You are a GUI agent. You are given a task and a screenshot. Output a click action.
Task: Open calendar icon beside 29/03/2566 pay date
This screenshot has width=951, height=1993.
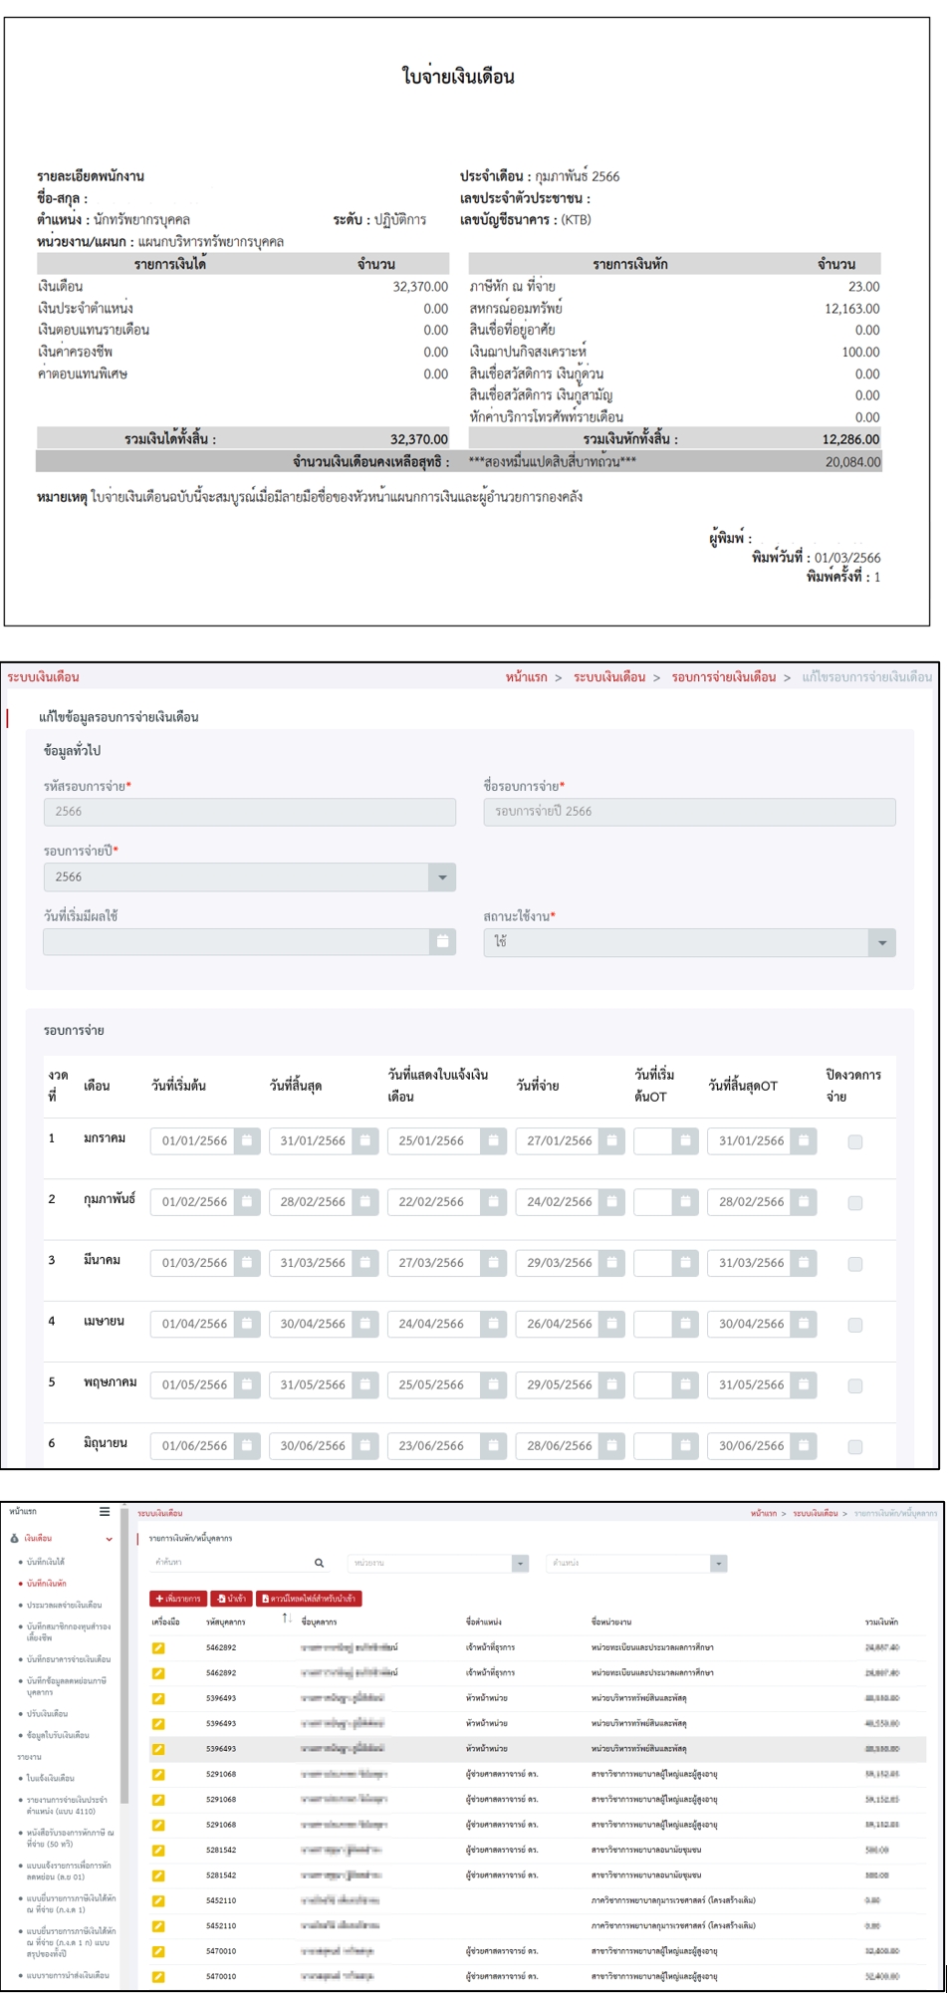point(612,1262)
